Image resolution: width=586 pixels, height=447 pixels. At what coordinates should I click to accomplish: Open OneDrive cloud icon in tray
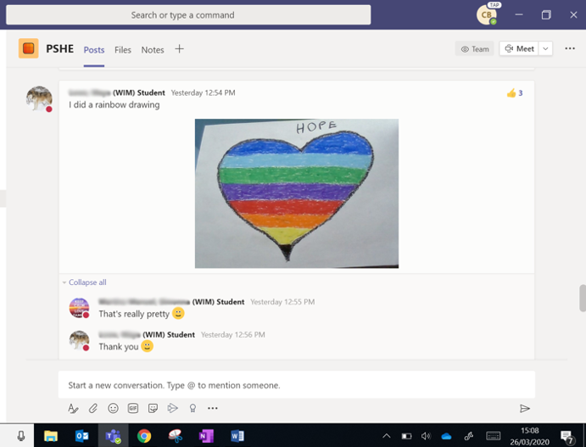[446, 436]
